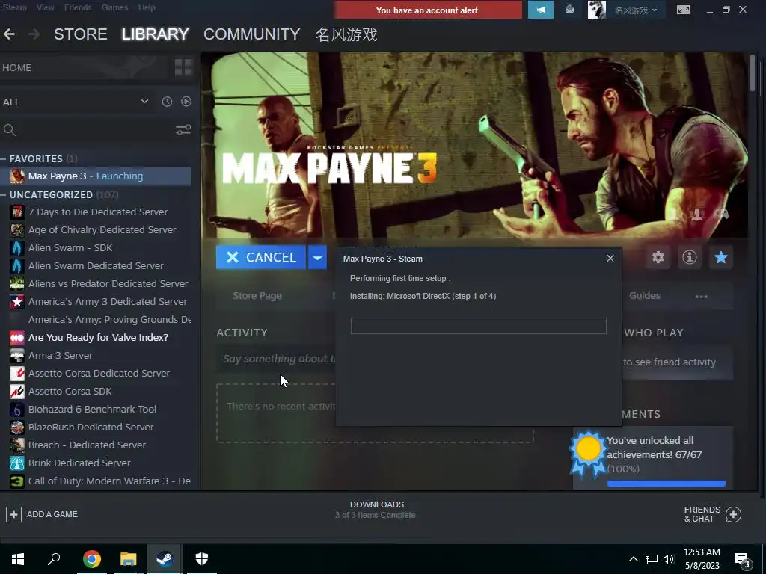
Task: Open the Help menu
Action: (x=147, y=7)
